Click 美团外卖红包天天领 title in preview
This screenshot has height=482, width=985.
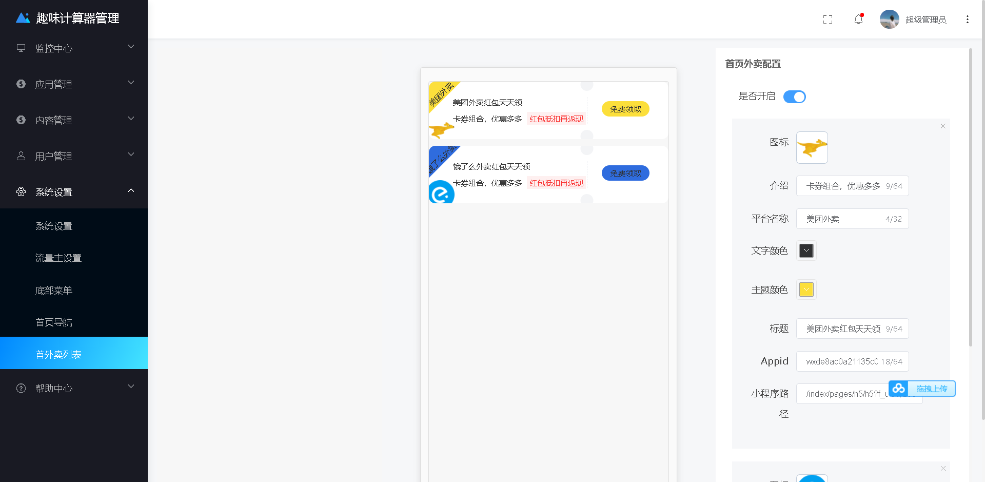coord(487,102)
